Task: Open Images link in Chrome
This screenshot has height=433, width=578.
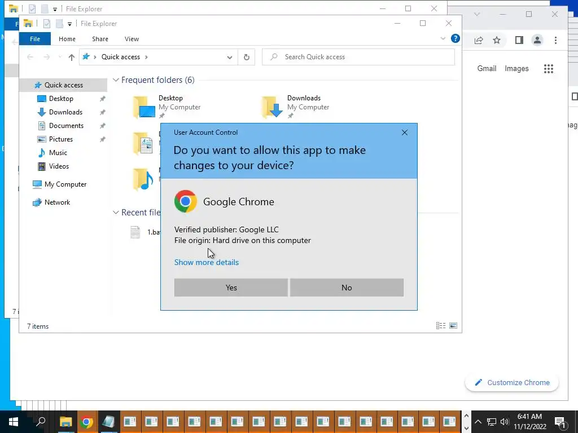Action: click(516, 68)
